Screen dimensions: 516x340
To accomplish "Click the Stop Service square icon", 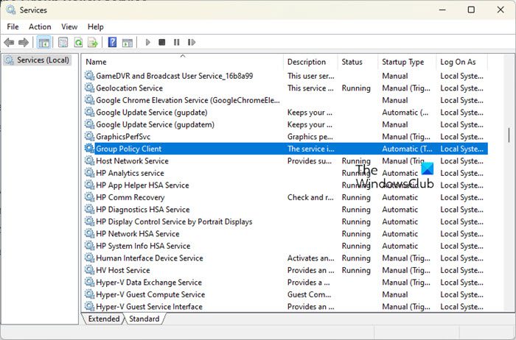I will click(x=162, y=43).
